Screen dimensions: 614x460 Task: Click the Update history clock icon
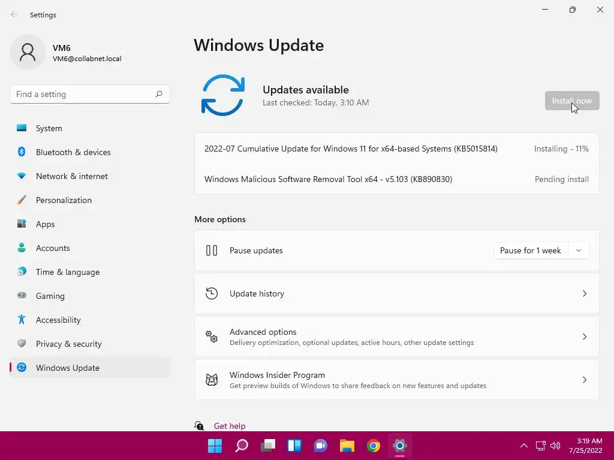(212, 293)
